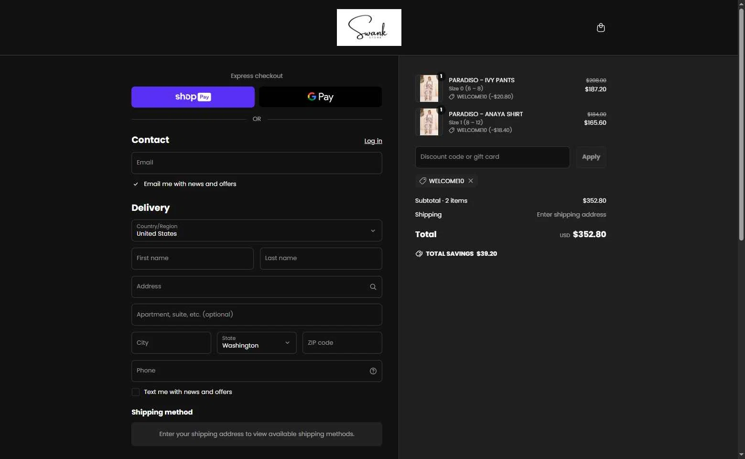Pay with Google Pay express checkout
The height and width of the screenshot is (459, 745).
click(x=320, y=97)
